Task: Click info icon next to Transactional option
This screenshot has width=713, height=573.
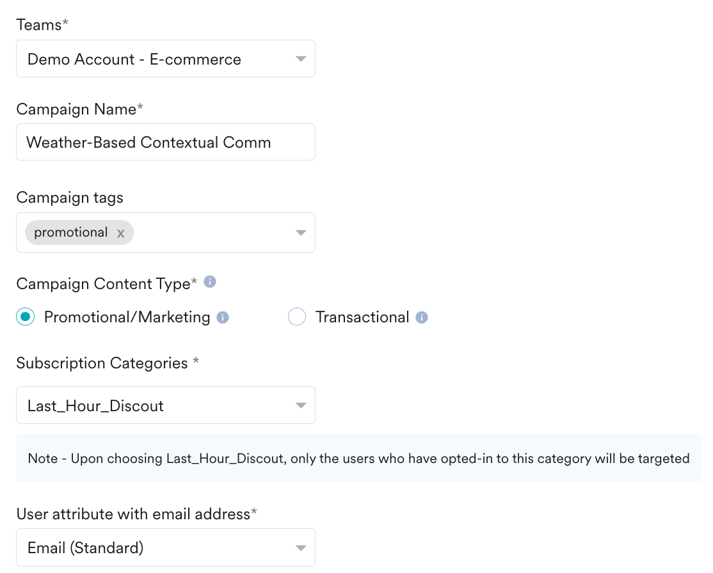Action: click(x=422, y=317)
